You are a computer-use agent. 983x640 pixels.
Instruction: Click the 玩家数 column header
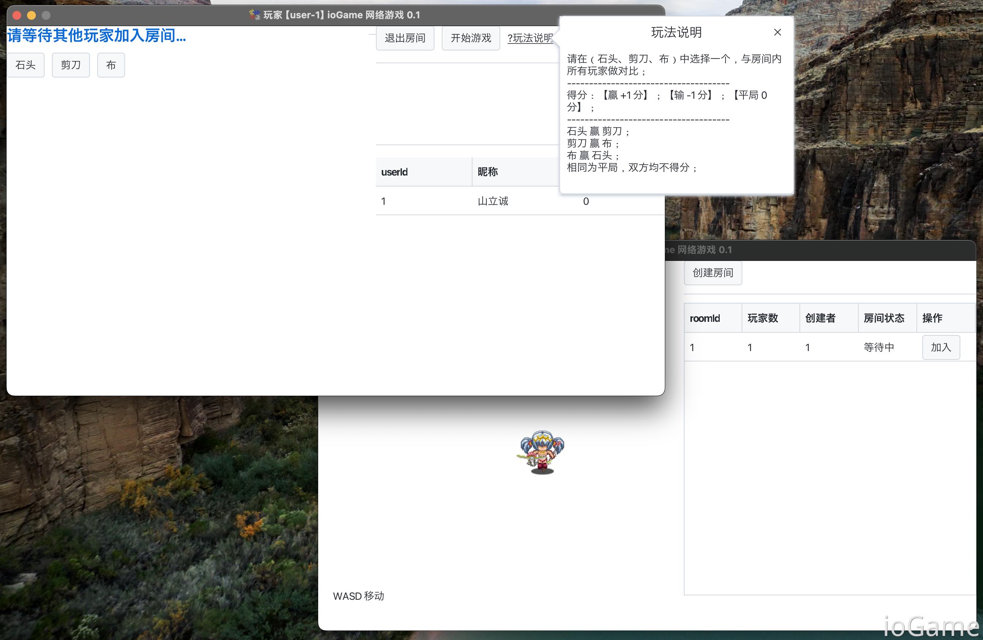(762, 318)
